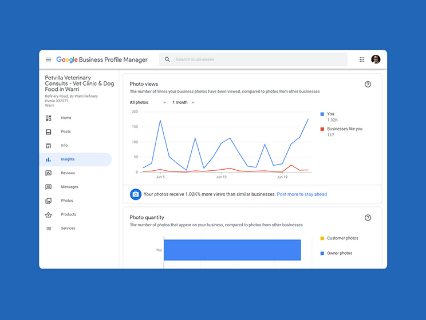The width and height of the screenshot is (426, 320).
Task: Click the search magnifier icon
Action: (x=167, y=59)
